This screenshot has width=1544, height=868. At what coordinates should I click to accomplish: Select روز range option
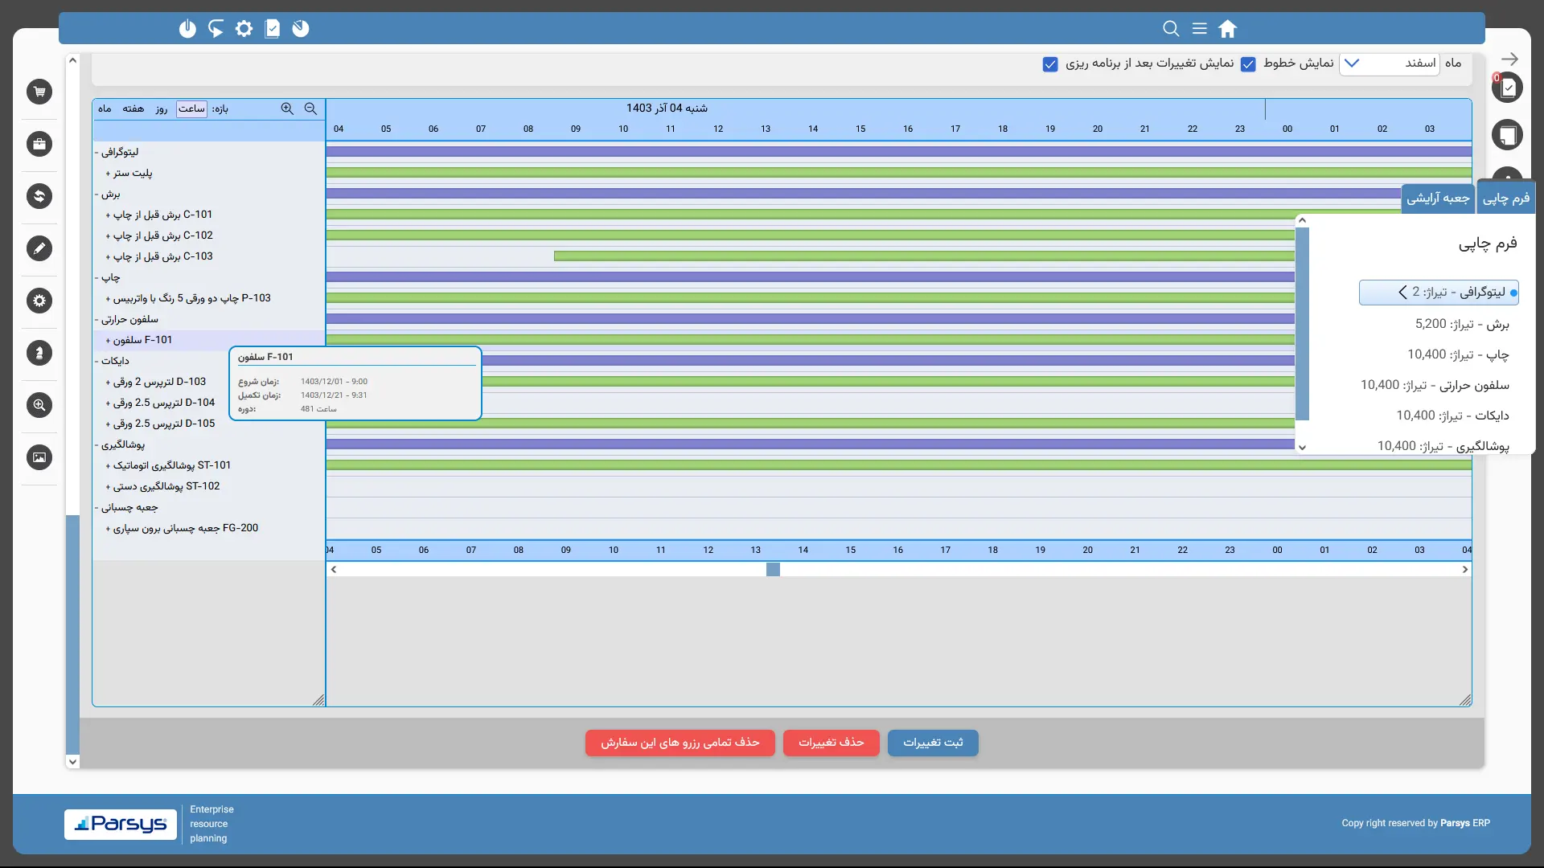coord(162,109)
